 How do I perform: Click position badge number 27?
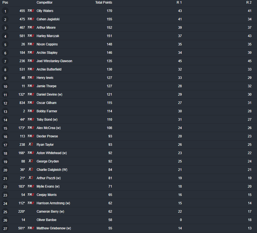pyautogui.click(x=5, y=229)
